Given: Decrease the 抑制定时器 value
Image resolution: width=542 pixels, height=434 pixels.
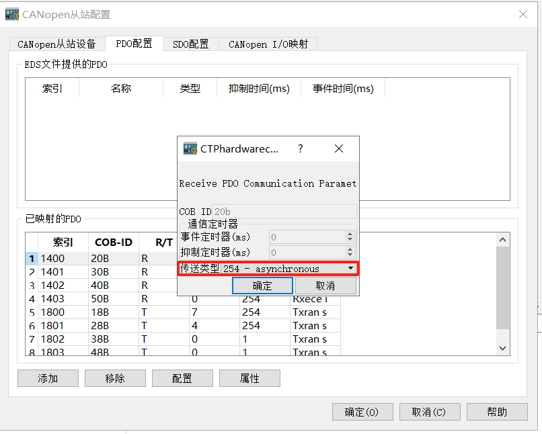Looking at the screenshot, I should (350, 255).
